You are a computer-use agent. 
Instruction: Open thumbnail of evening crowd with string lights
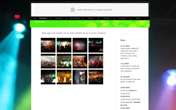[96, 77]
